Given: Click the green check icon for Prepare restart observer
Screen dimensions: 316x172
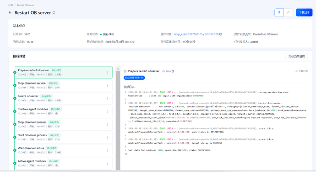Looking at the screenshot, I should tap(15, 72).
